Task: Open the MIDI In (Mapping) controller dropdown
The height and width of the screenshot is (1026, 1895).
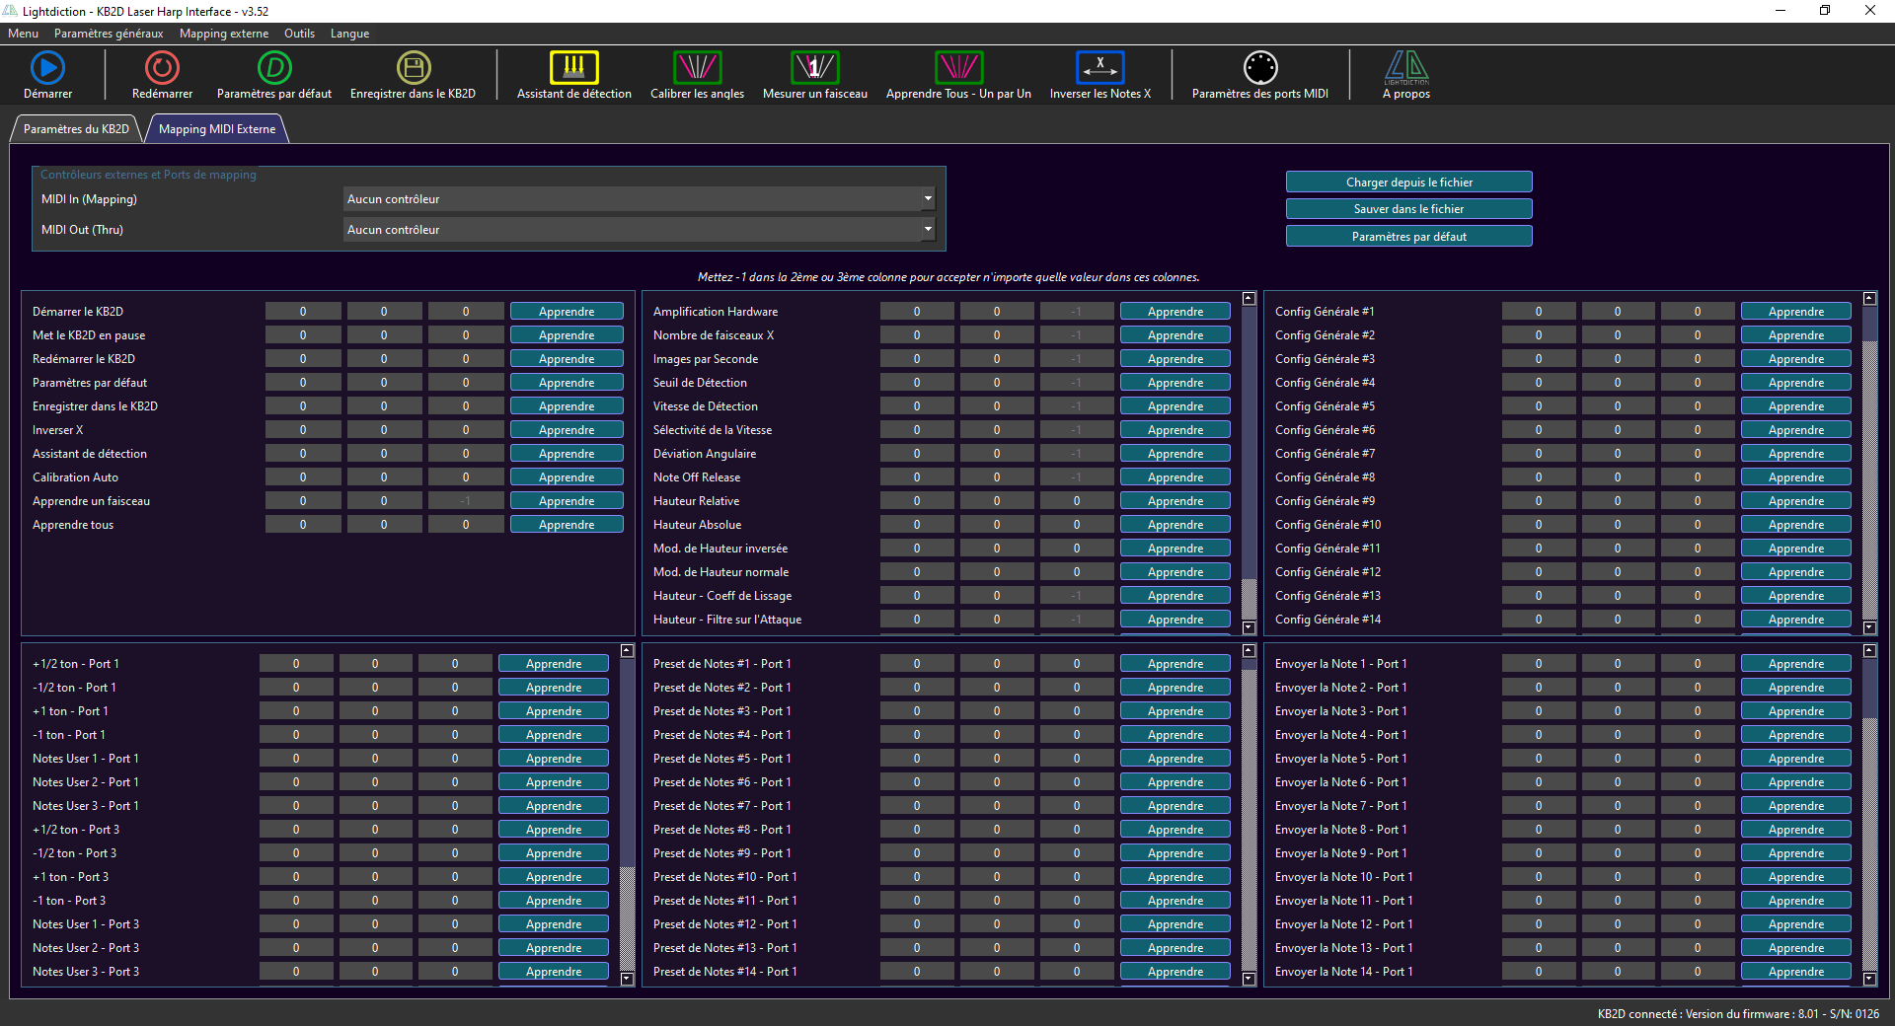Action: (x=637, y=198)
